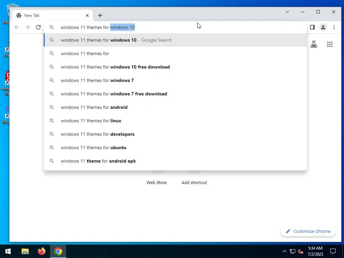The image size is (344, 258).
Task: Close the New Tab tab
Action: click(x=87, y=15)
